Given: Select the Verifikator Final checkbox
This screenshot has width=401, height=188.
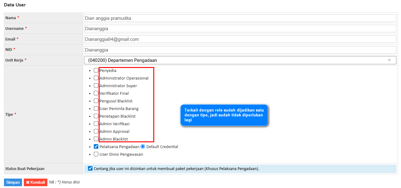Looking at the screenshot, I should [x=96, y=93].
